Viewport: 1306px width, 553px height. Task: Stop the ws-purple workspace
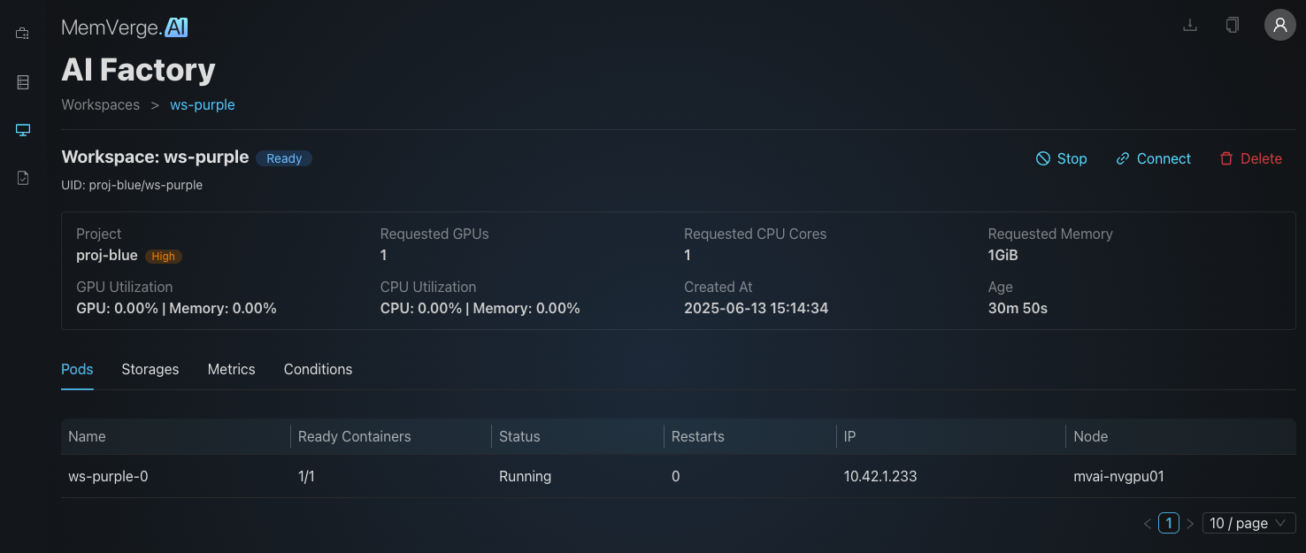click(x=1061, y=158)
